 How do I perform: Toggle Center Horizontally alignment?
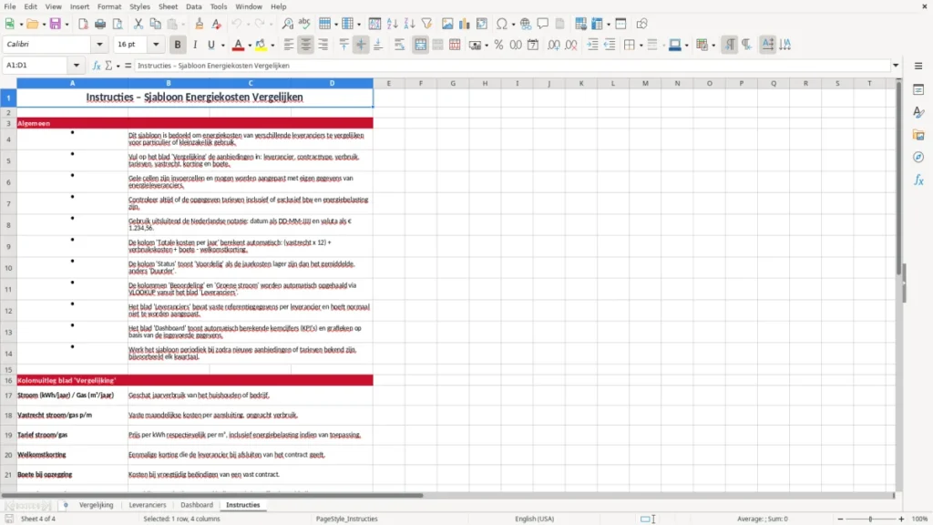click(306, 45)
